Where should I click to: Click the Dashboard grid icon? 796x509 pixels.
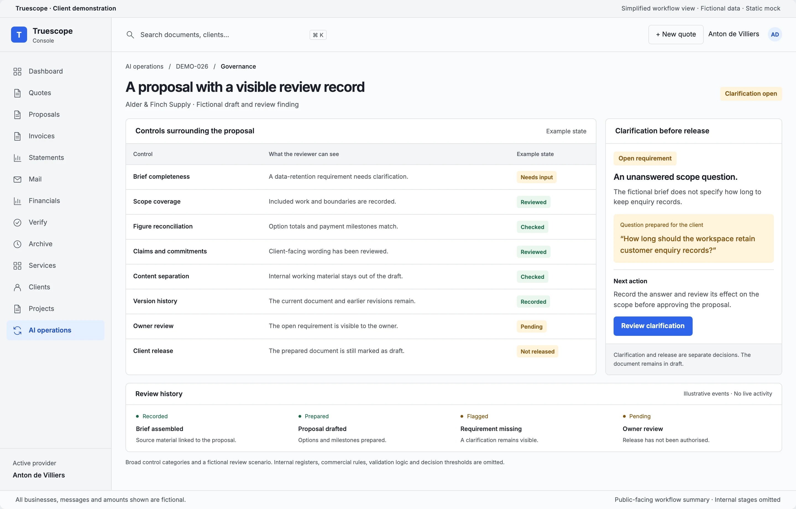(x=17, y=71)
